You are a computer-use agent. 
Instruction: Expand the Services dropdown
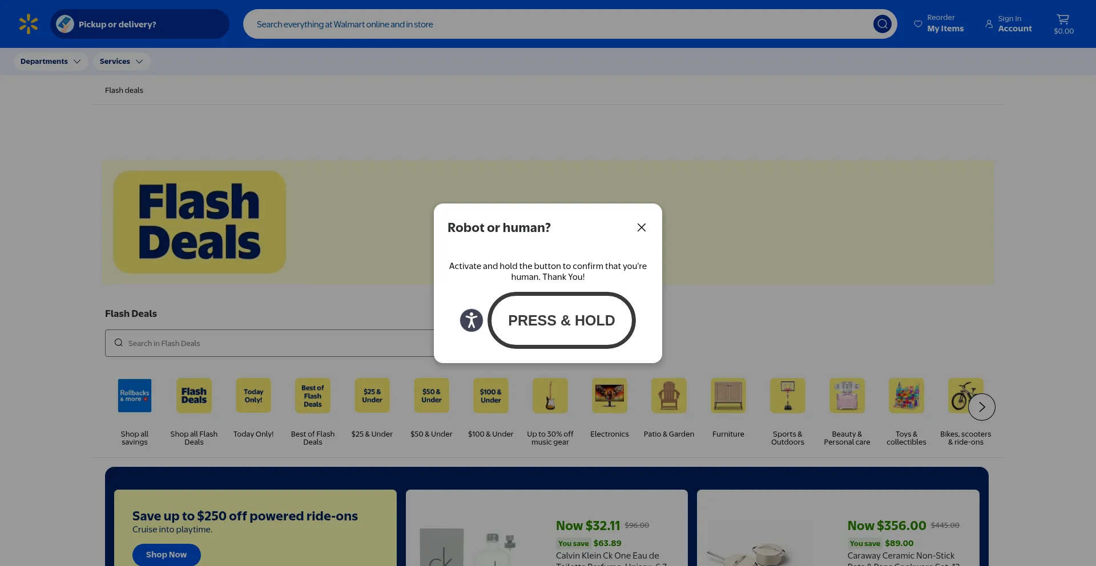click(x=121, y=62)
